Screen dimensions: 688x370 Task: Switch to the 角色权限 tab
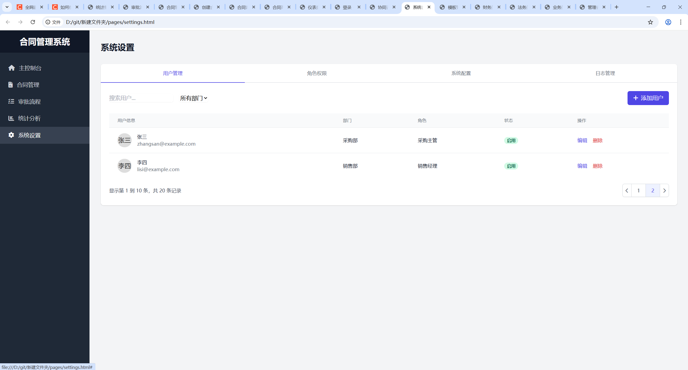pyautogui.click(x=317, y=73)
